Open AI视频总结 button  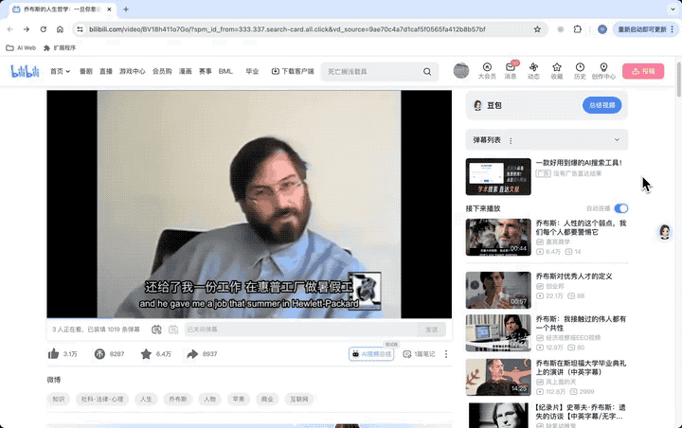pyautogui.click(x=371, y=354)
